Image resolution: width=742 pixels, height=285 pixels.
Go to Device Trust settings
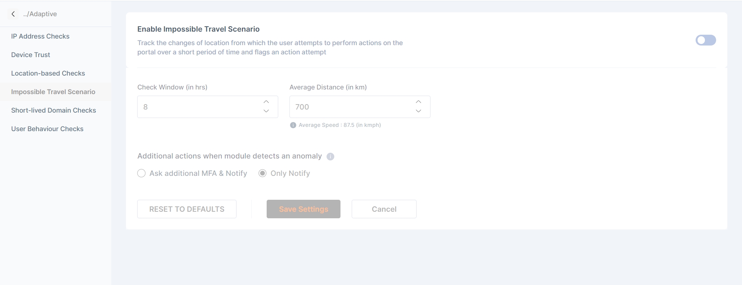(x=31, y=55)
